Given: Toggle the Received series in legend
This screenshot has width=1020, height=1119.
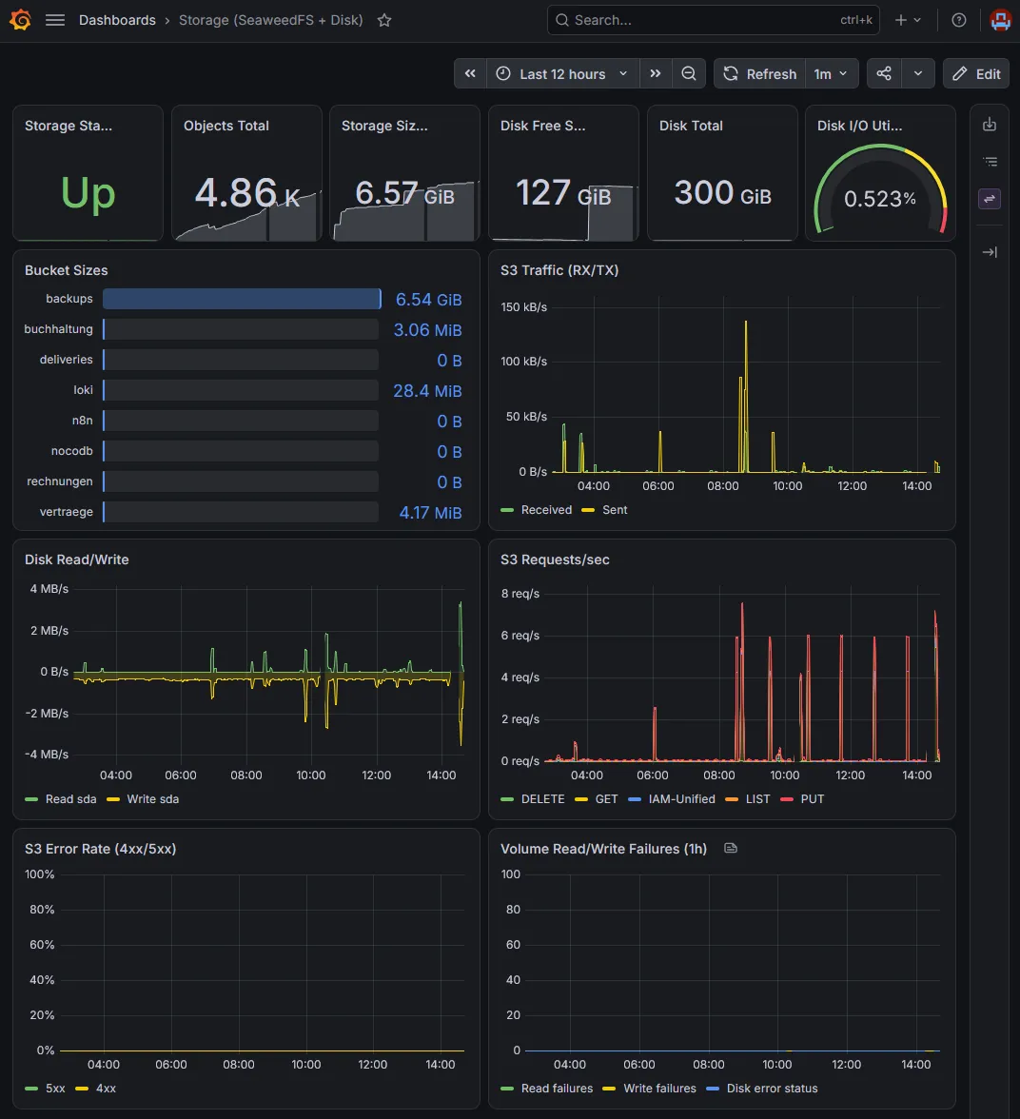Looking at the screenshot, I should click(x=546, y=510).
